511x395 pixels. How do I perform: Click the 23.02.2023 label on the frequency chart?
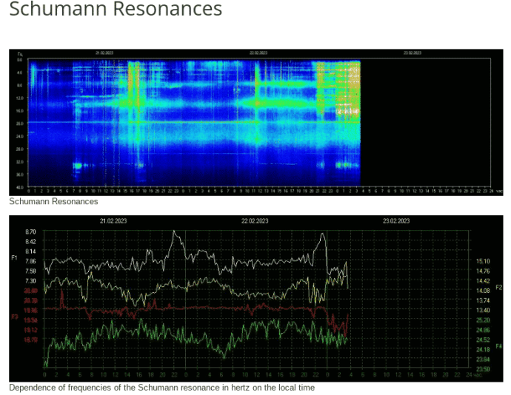396,221
